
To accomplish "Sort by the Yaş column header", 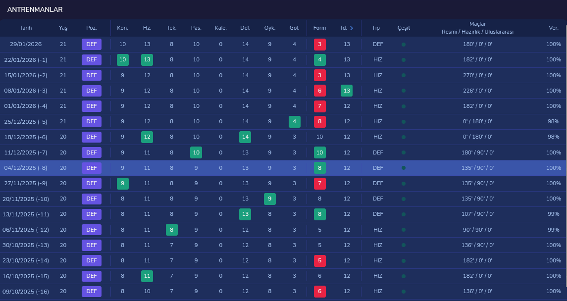I will (x=63, y=28).
